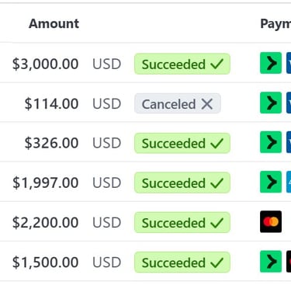Click green Link icon in $326.00 row
Viewport: 291px width, 285px height.
click(x=271, y=142)
